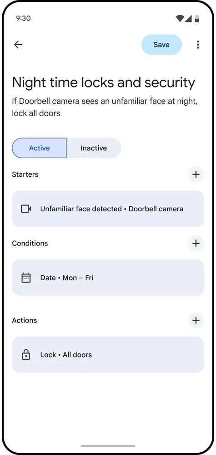Edit the Night time locks and security title
The image size is (216, 455).
(x=104, y=83)
